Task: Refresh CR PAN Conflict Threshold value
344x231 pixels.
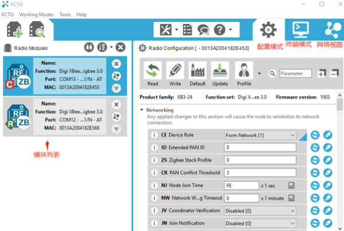Action: (315, 173)
